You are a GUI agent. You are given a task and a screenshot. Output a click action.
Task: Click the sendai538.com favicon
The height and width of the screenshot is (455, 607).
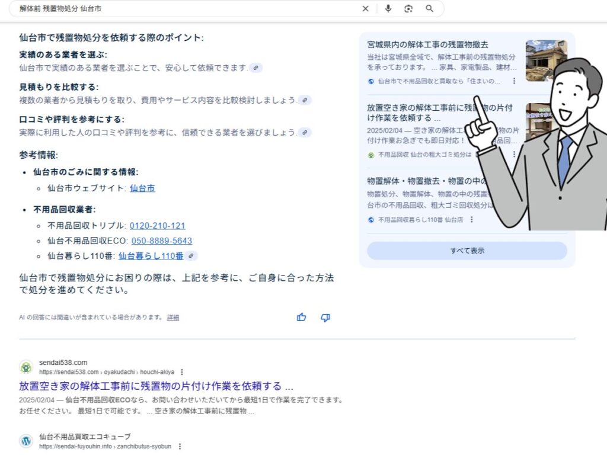(26, 367)
